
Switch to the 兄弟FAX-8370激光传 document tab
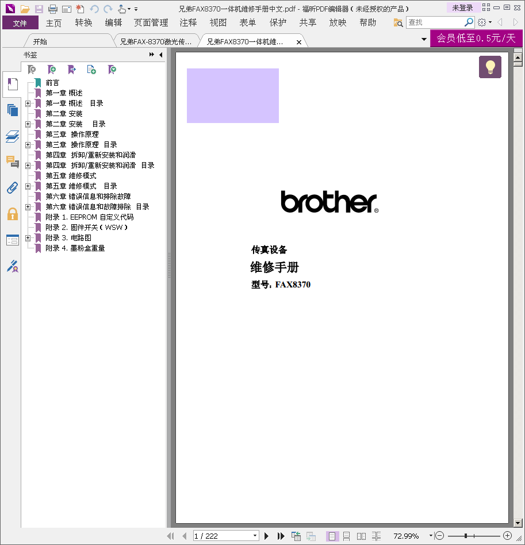point(156,42)
